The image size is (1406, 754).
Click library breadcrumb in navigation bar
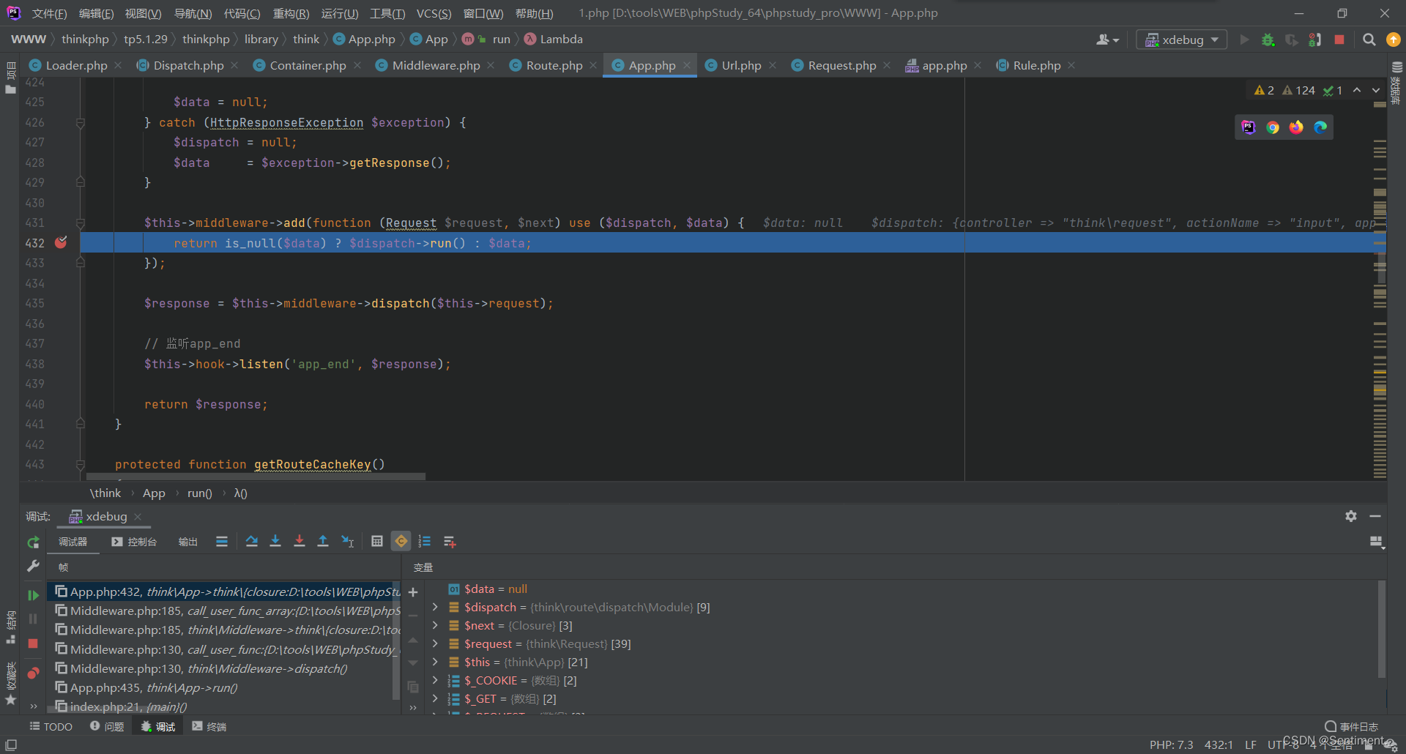pos(261,40)
